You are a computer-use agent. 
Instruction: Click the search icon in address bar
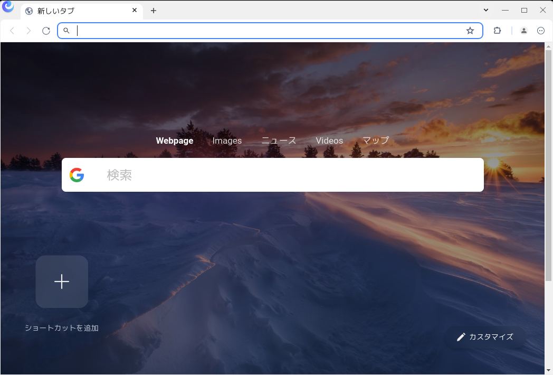[x=66, y=31]
